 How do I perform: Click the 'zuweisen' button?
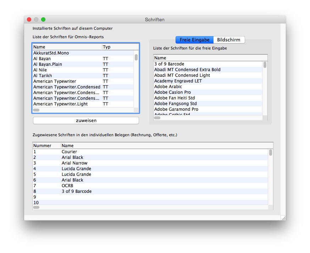(x=86, y=121)
